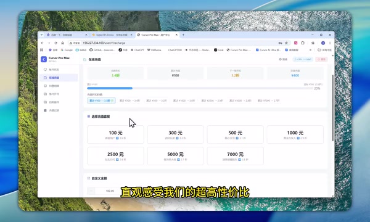370x222 pixels.
Task: Open a new tab with the plus icon
Action: (183, 35)
